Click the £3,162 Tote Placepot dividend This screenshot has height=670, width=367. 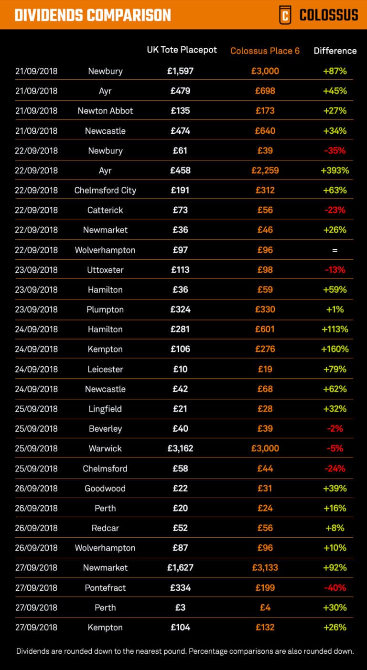pos(180,449)
